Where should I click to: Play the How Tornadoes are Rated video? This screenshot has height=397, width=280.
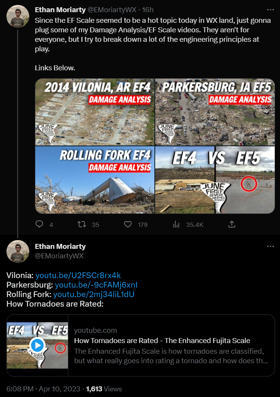coord(37,345)
